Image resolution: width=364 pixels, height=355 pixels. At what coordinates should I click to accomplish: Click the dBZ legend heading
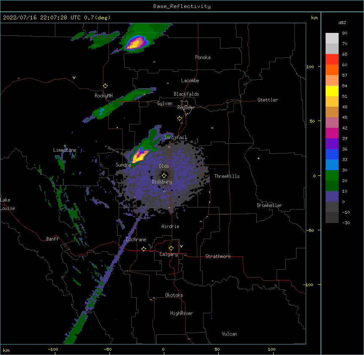342,23
